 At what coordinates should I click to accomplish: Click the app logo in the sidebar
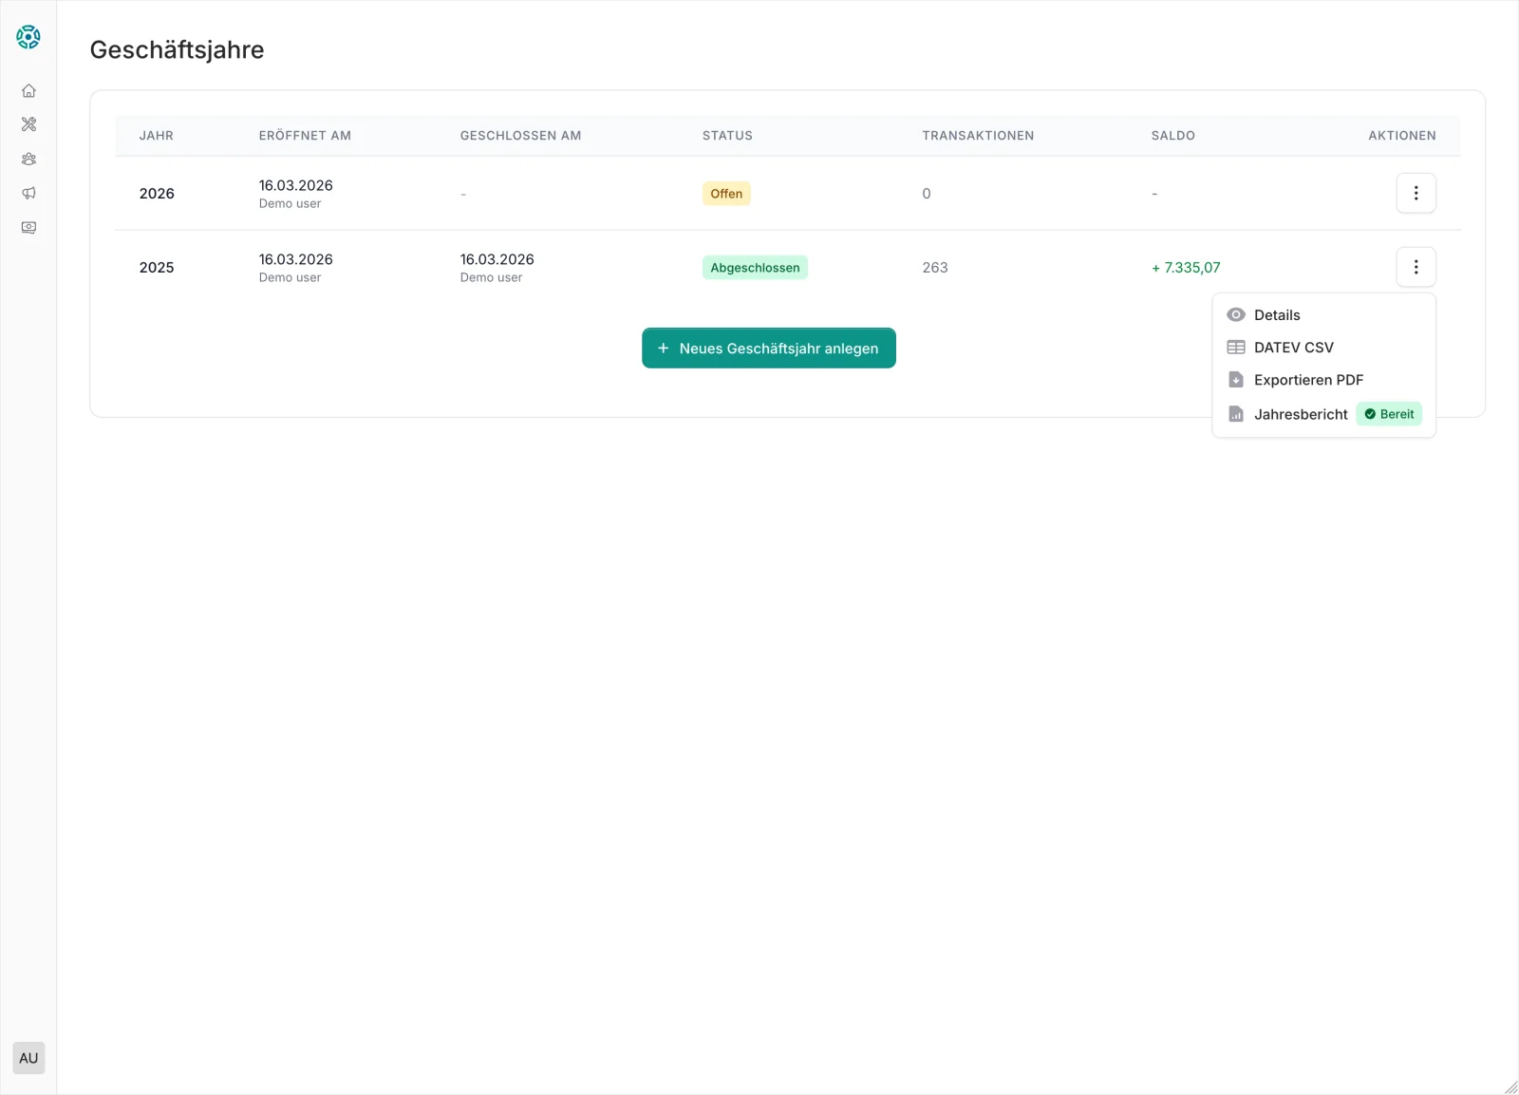[28, 37]
